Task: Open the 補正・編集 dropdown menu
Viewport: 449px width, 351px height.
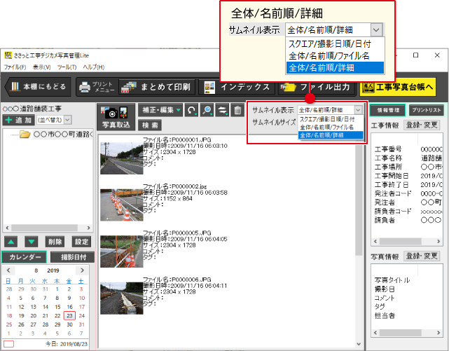Action: 159,111
